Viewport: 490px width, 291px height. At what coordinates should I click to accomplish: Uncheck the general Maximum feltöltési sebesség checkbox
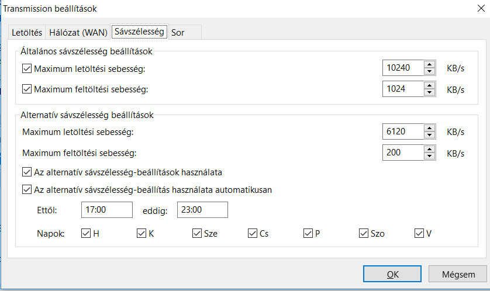point(26,89)
